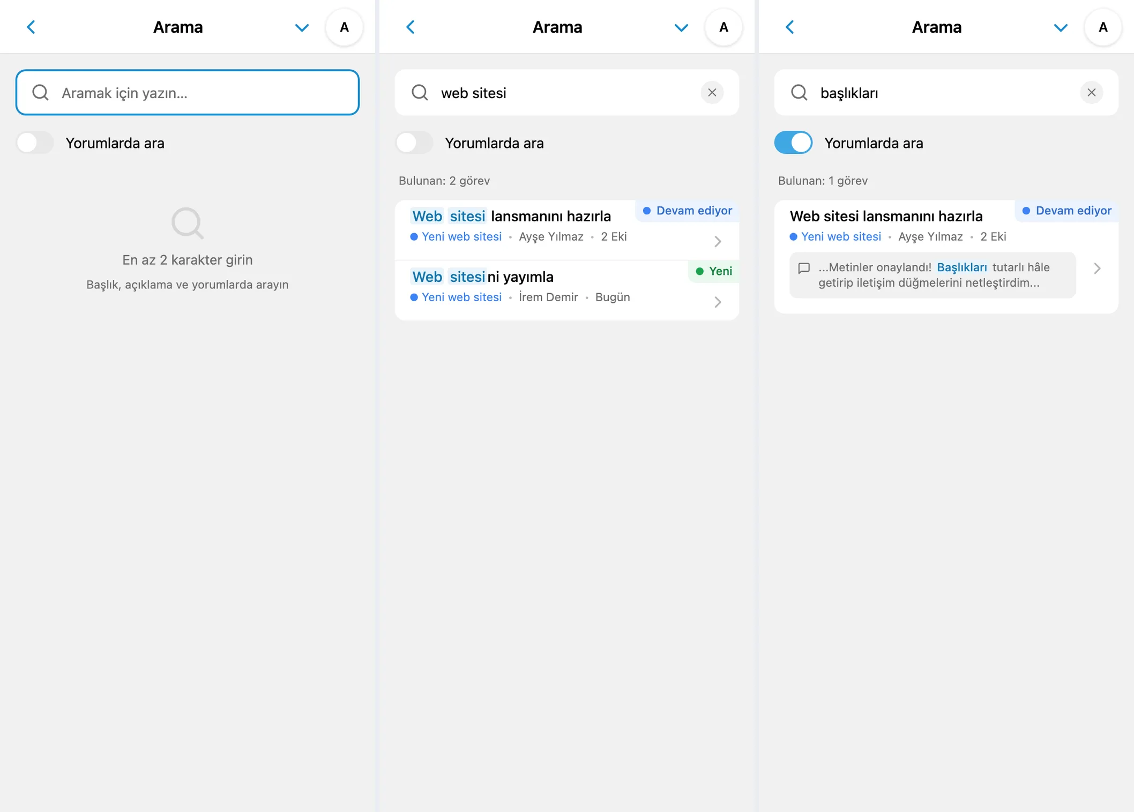
Task: Open profile avatar A in 'web sitesi' panel
Action: point(724,27)
